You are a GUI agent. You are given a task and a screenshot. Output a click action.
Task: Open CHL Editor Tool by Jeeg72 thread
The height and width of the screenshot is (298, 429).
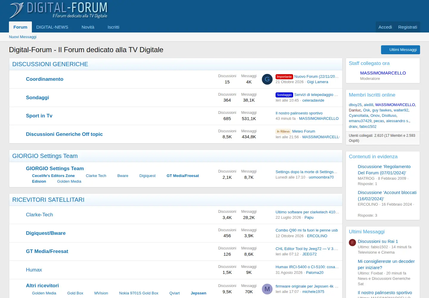pos(307,249)
